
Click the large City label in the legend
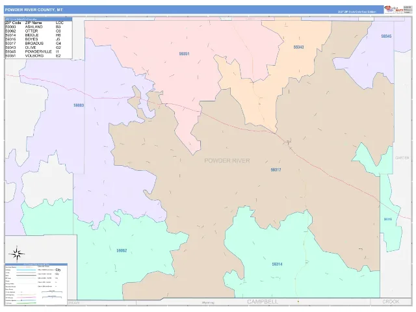click(58, 270)
